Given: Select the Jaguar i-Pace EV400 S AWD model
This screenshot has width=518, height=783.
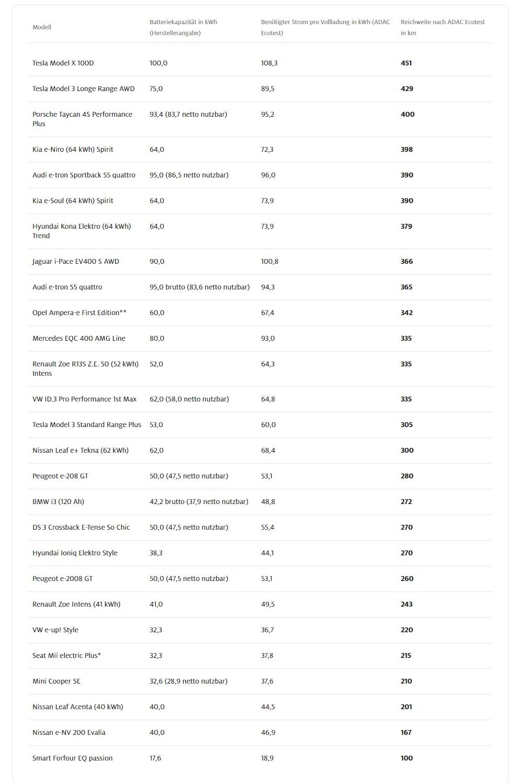Looking at the screenshot, I should pyautogui.click(x=76, y=261).
